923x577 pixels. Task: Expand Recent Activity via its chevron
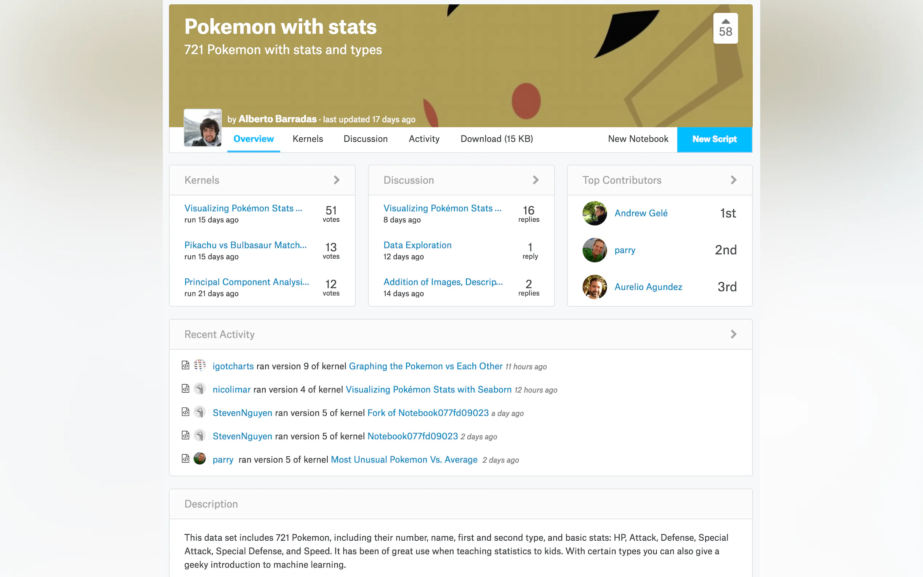733,334
